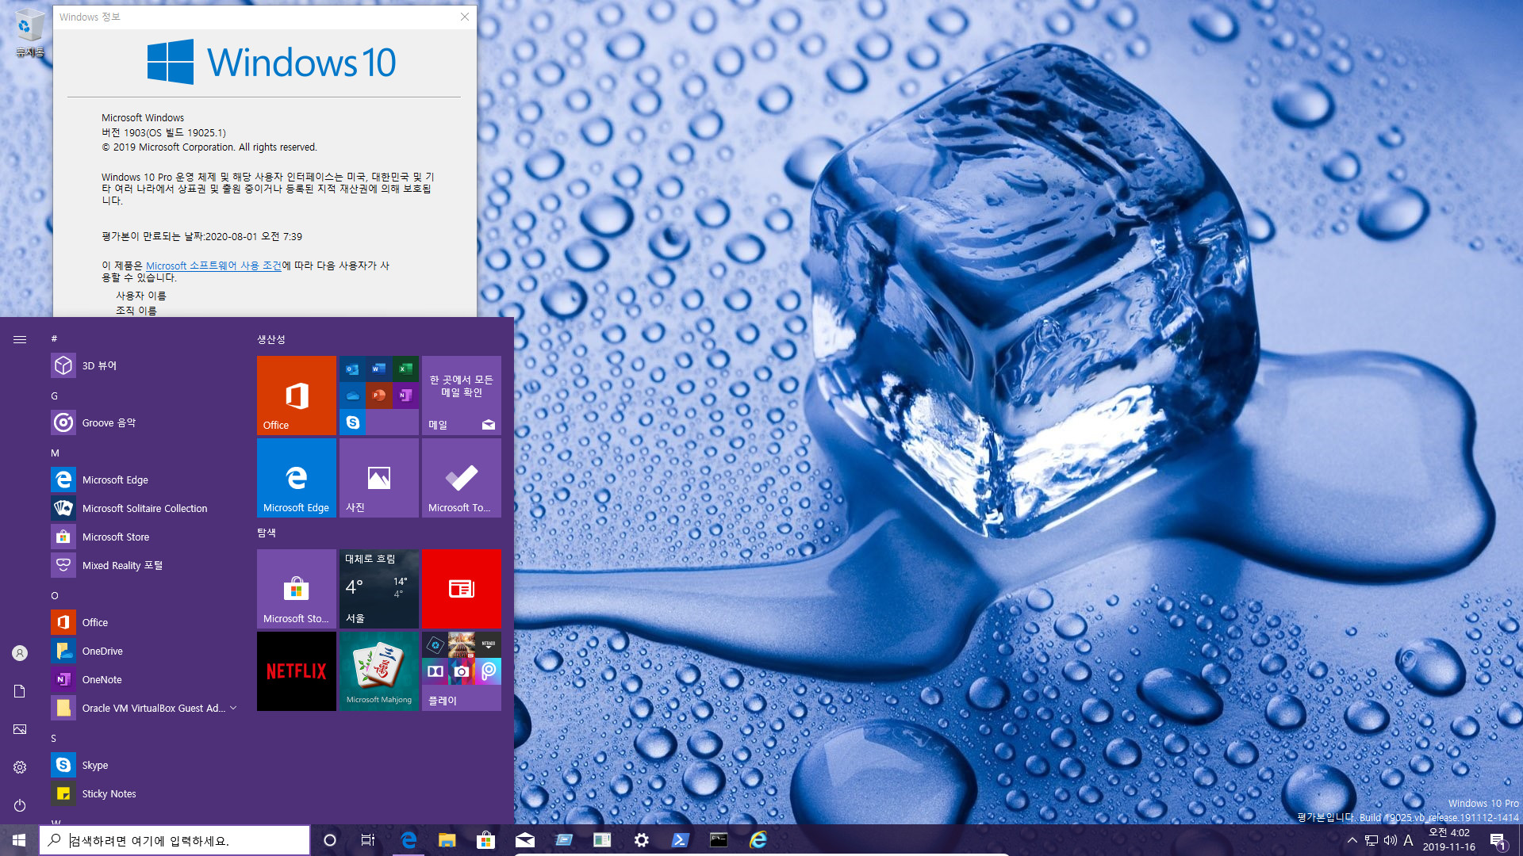
Task: Open Cortana from the taskbar
Action: click(330, 840)
